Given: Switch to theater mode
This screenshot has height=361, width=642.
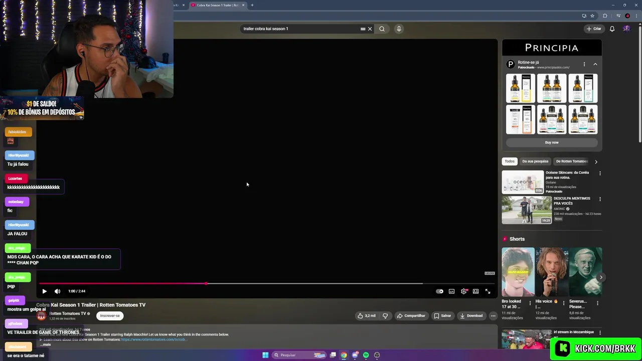Looking at the screenshot, I should click(x=475, y=291).
